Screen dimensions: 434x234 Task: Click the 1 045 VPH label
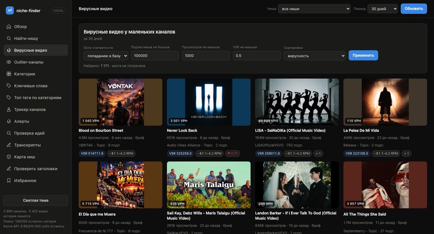coord(91,121)
